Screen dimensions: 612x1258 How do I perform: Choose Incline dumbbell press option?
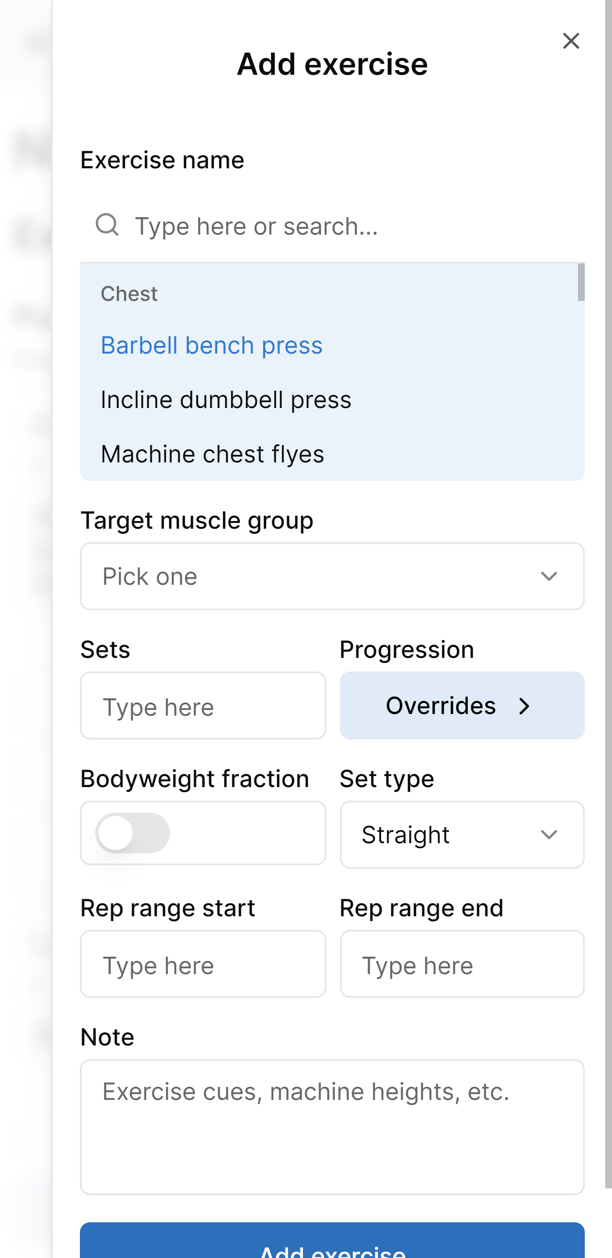(x=226, y=399)
